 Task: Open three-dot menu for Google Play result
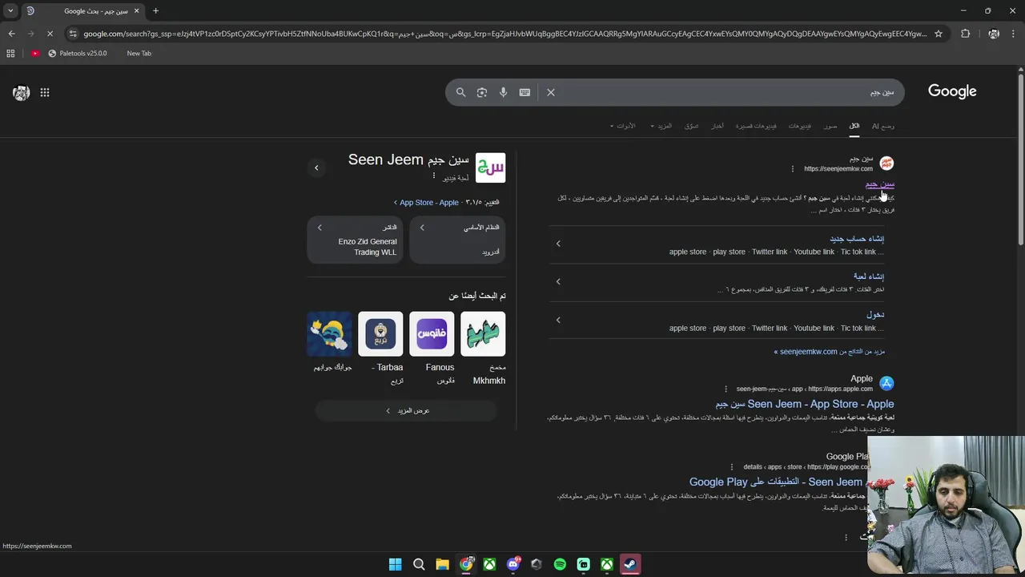(732, 466)
